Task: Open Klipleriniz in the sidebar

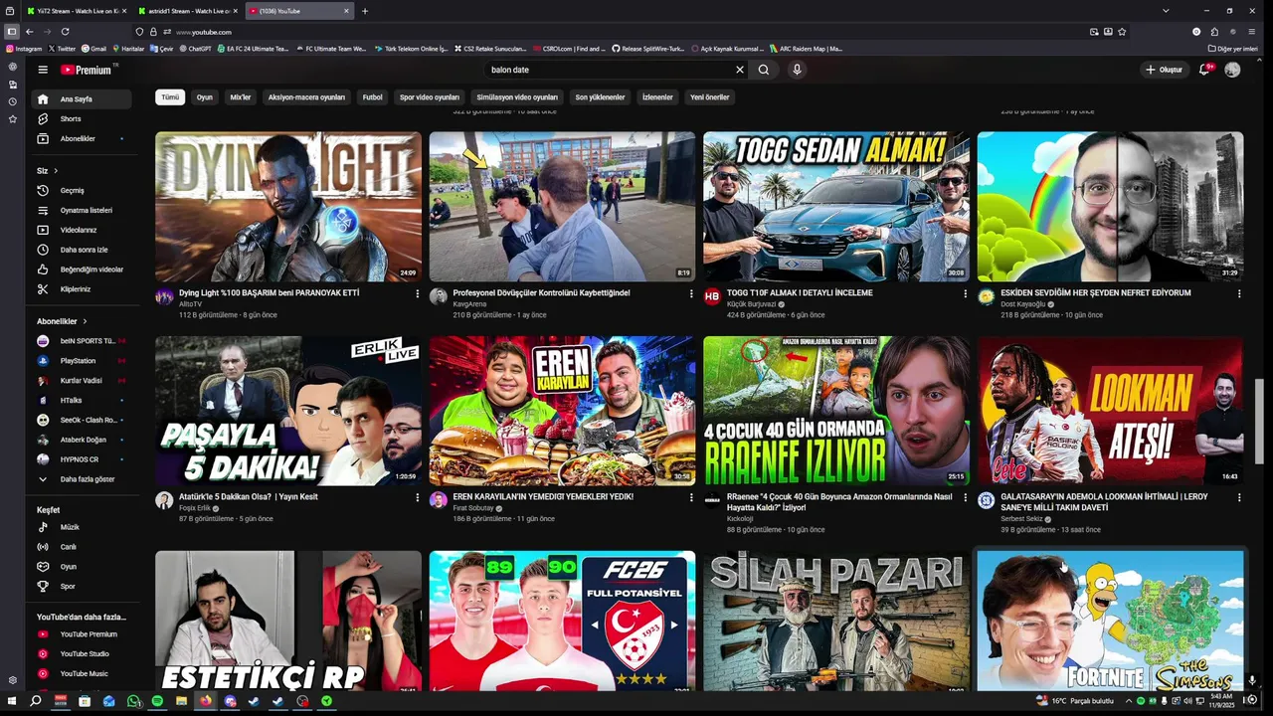Action: pos(82,289)
